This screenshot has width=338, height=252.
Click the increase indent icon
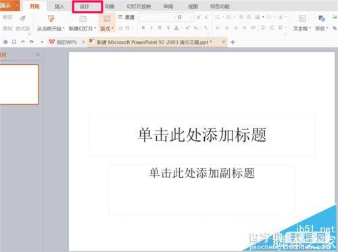(x=249, y=17)
